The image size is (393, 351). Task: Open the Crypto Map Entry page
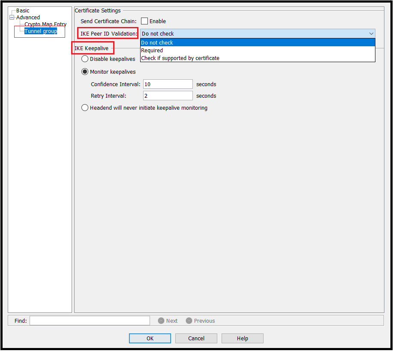(x=45, y=24)
